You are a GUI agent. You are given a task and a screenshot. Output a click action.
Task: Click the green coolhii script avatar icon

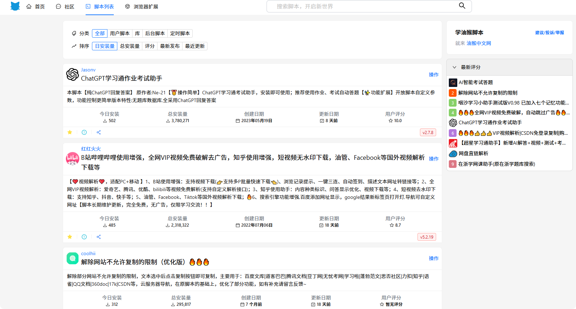click(x=73, y=258)
